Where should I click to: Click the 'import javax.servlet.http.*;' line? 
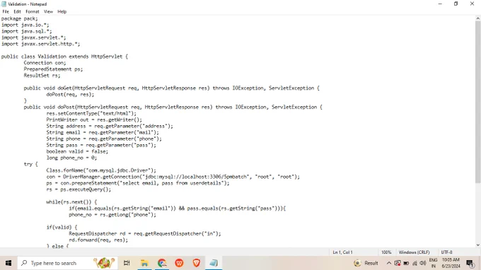tap(40, 44)
